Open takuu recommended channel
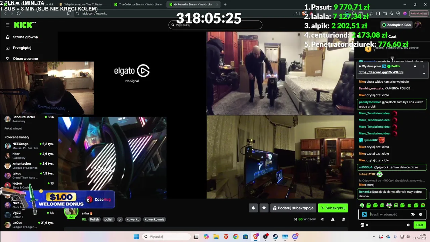Image resolution: width=430 pixels, height=242 pixels. pyautogui.click(x=29, y=175)
